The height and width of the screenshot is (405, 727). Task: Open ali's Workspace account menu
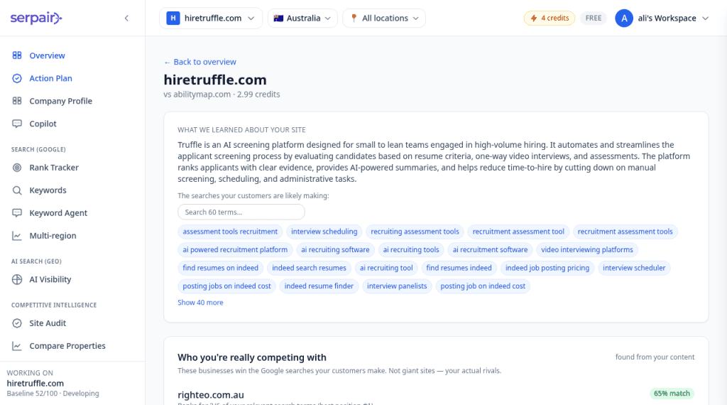pyautogui.click(x=662, y=18)
